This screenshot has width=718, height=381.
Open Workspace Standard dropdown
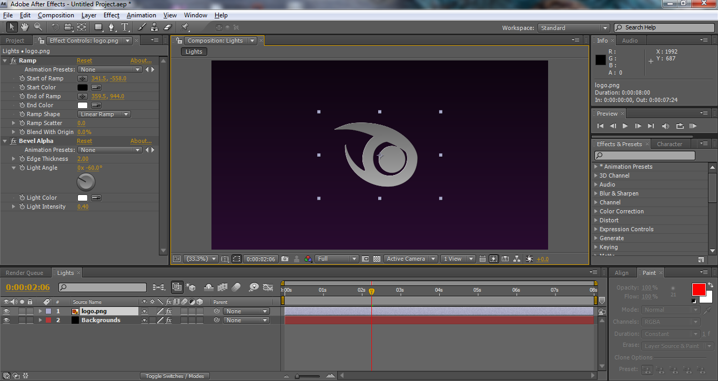(573, 28)
